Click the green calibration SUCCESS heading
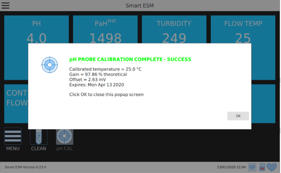Image resolution: width=281 pixels, height=173 pixels. point(130,59)
